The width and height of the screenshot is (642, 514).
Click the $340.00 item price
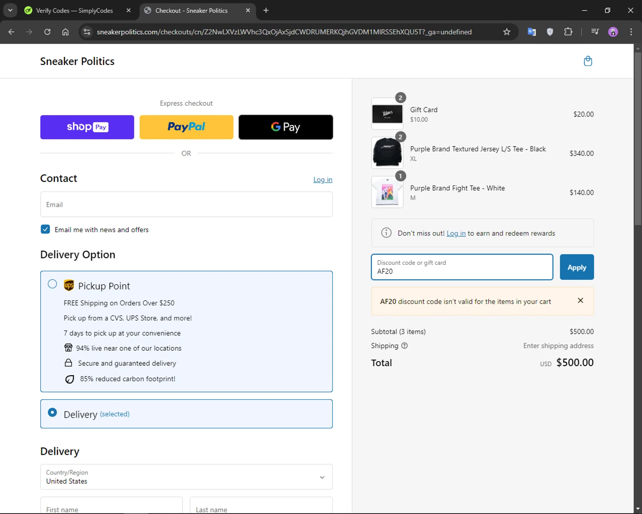click(x=582, y=153)
